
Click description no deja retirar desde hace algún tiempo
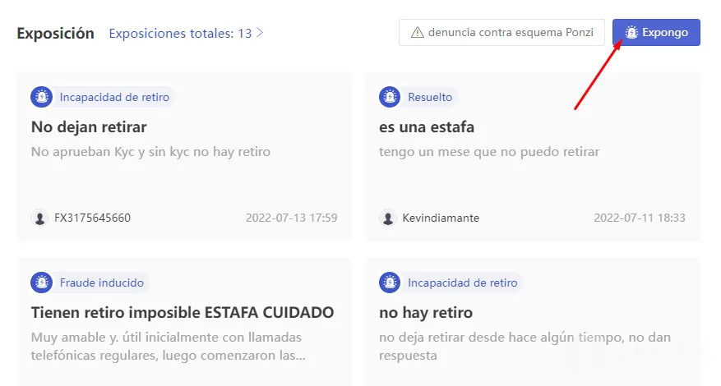click(x=525, y=346)
